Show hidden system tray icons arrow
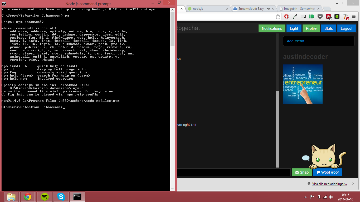Screen dimensions: 360x202 (306, 197)
